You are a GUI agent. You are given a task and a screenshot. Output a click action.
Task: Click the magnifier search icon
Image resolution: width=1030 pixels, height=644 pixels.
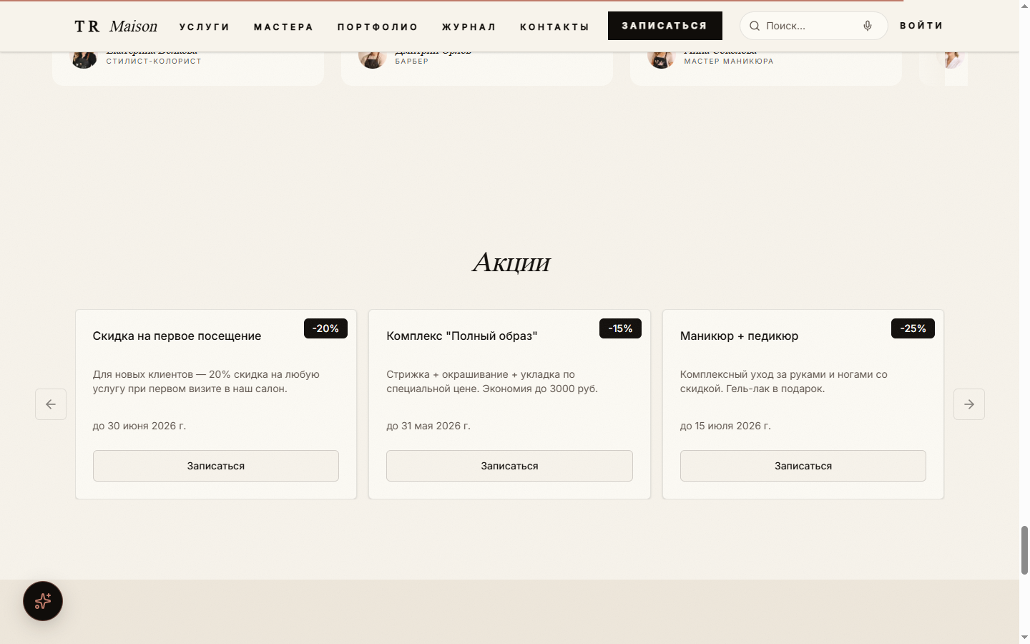[755, 26]
